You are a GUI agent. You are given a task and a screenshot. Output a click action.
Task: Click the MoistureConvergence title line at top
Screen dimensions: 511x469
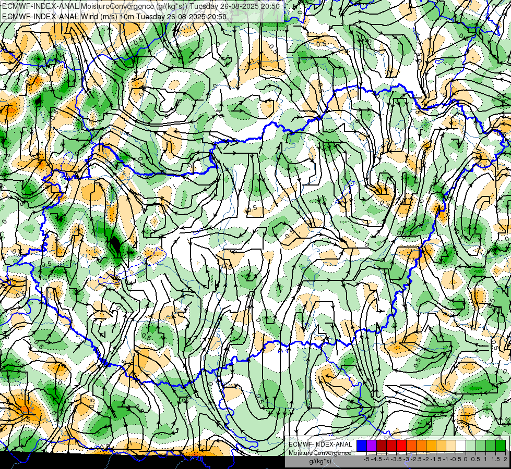pyautogui.click(x=141, y=6)
